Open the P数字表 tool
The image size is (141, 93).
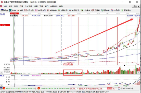coord(52,10)
